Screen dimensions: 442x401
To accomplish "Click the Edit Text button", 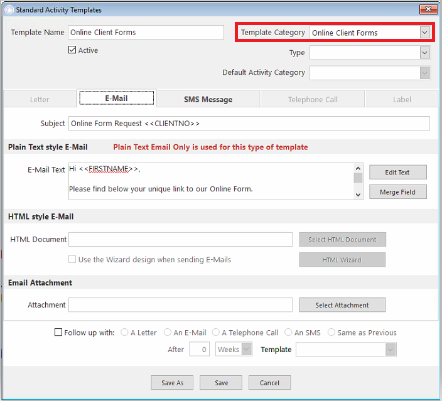I will tap(398, 172).
